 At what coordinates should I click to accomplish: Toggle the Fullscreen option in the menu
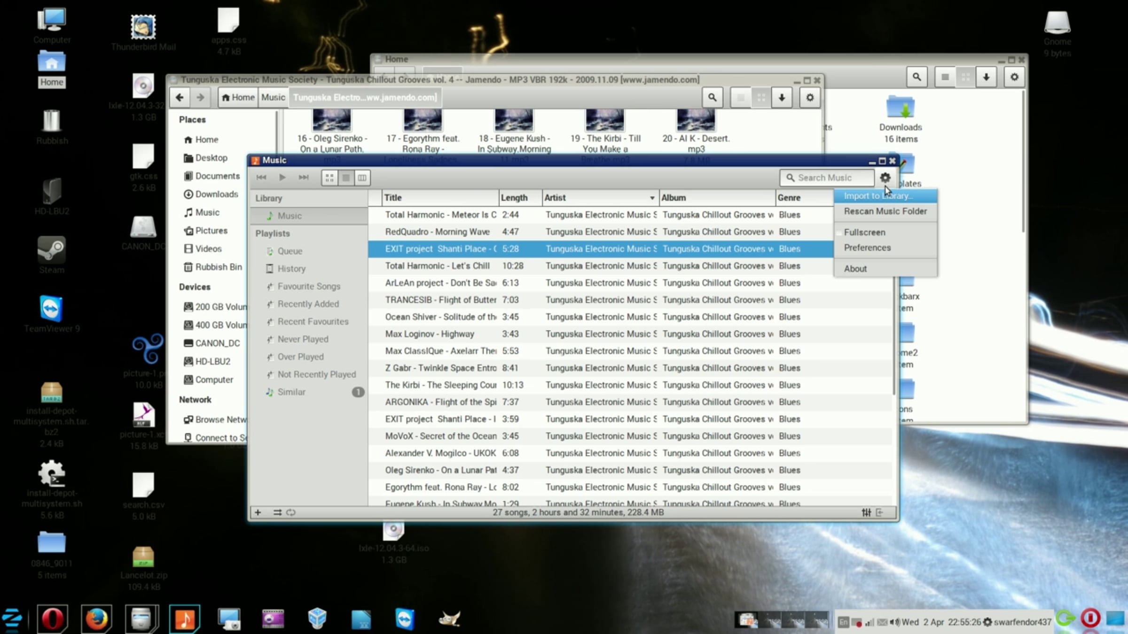coord(885,232)
